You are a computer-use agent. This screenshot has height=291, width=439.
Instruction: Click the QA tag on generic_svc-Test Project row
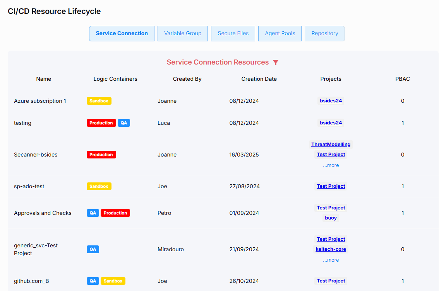93,249
